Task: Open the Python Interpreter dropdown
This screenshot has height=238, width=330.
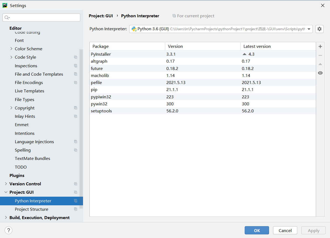Action: (x=309, y=29)
